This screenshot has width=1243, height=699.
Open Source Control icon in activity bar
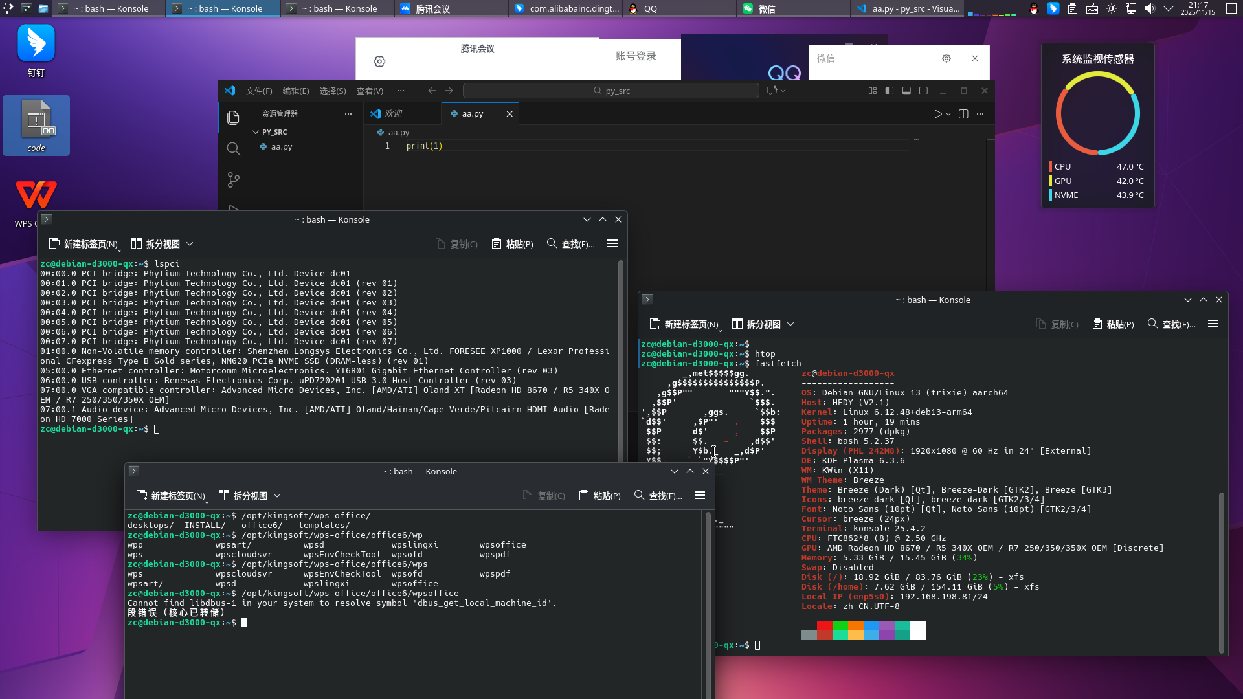tap(233, 180)
